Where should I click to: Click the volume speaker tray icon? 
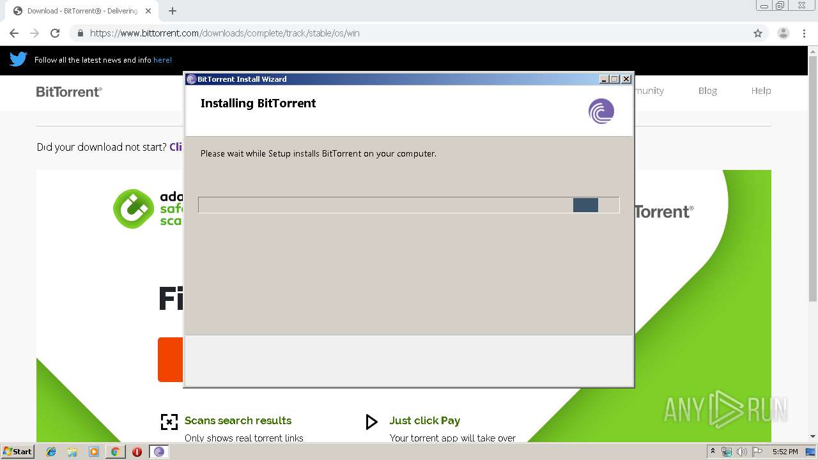(742, 452)
